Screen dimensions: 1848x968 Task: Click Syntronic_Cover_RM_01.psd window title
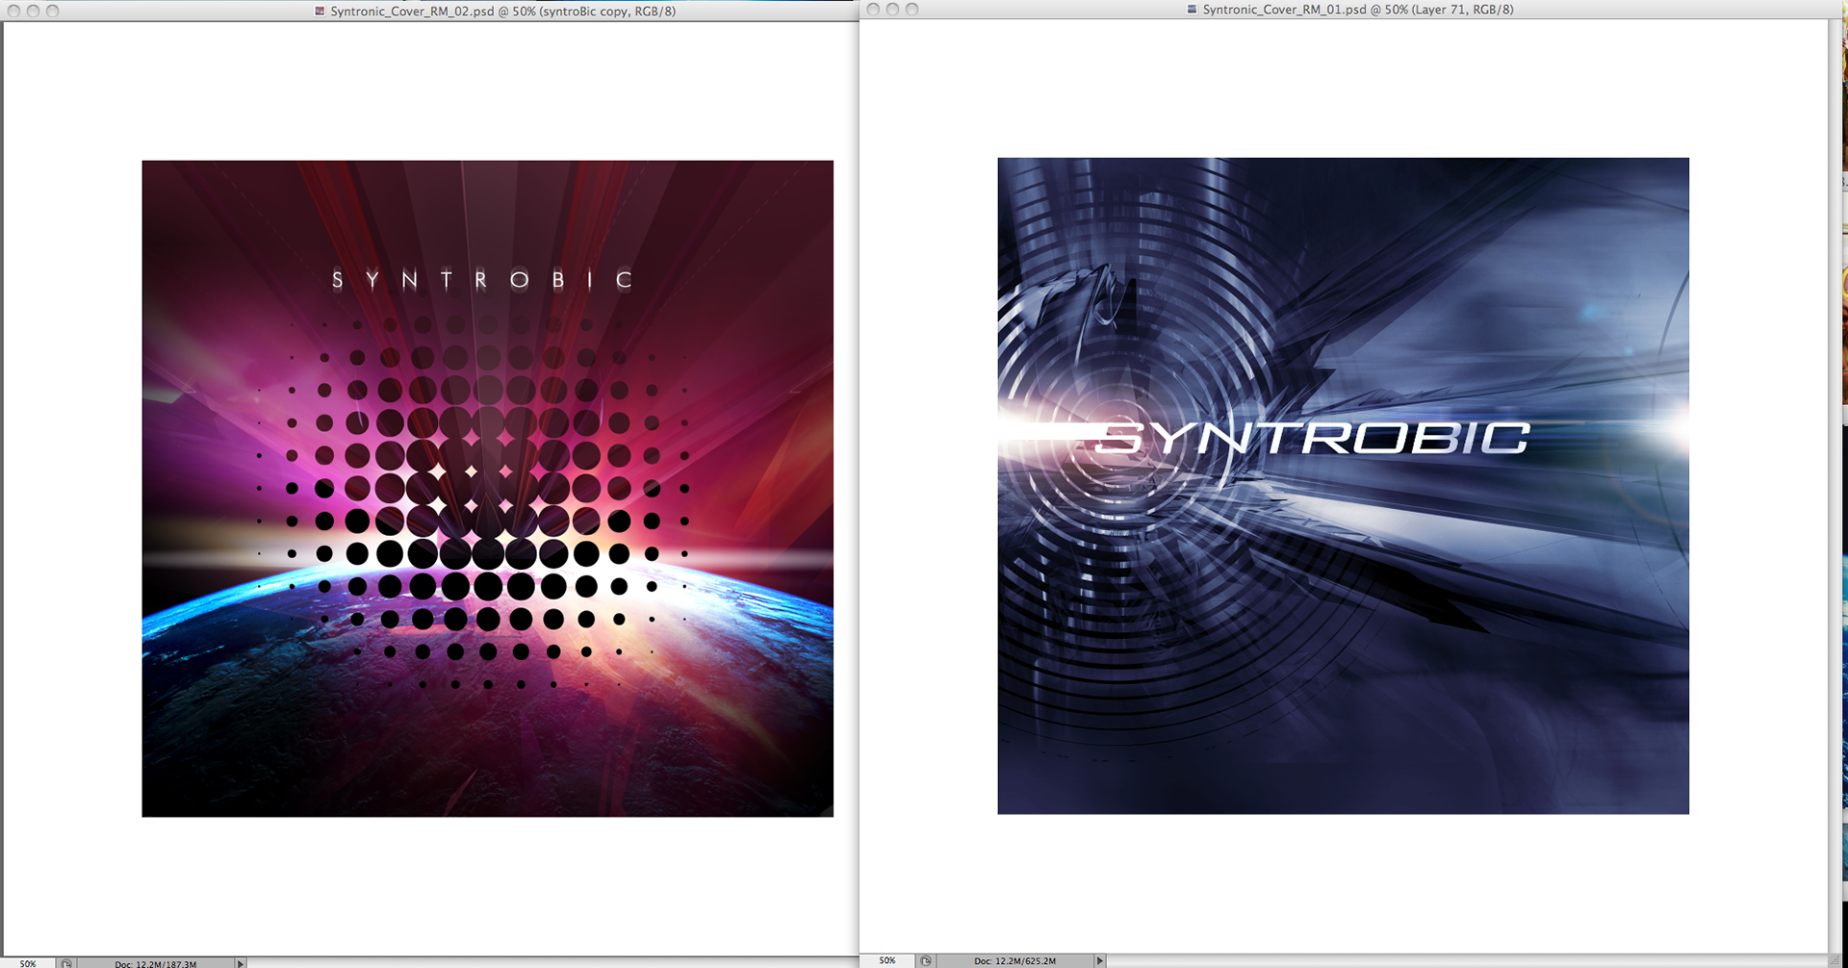(1358, 10)
